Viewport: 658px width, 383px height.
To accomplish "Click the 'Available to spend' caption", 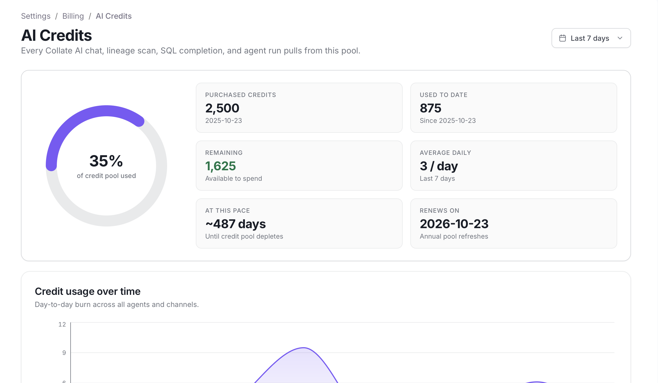I will [234, 179].
